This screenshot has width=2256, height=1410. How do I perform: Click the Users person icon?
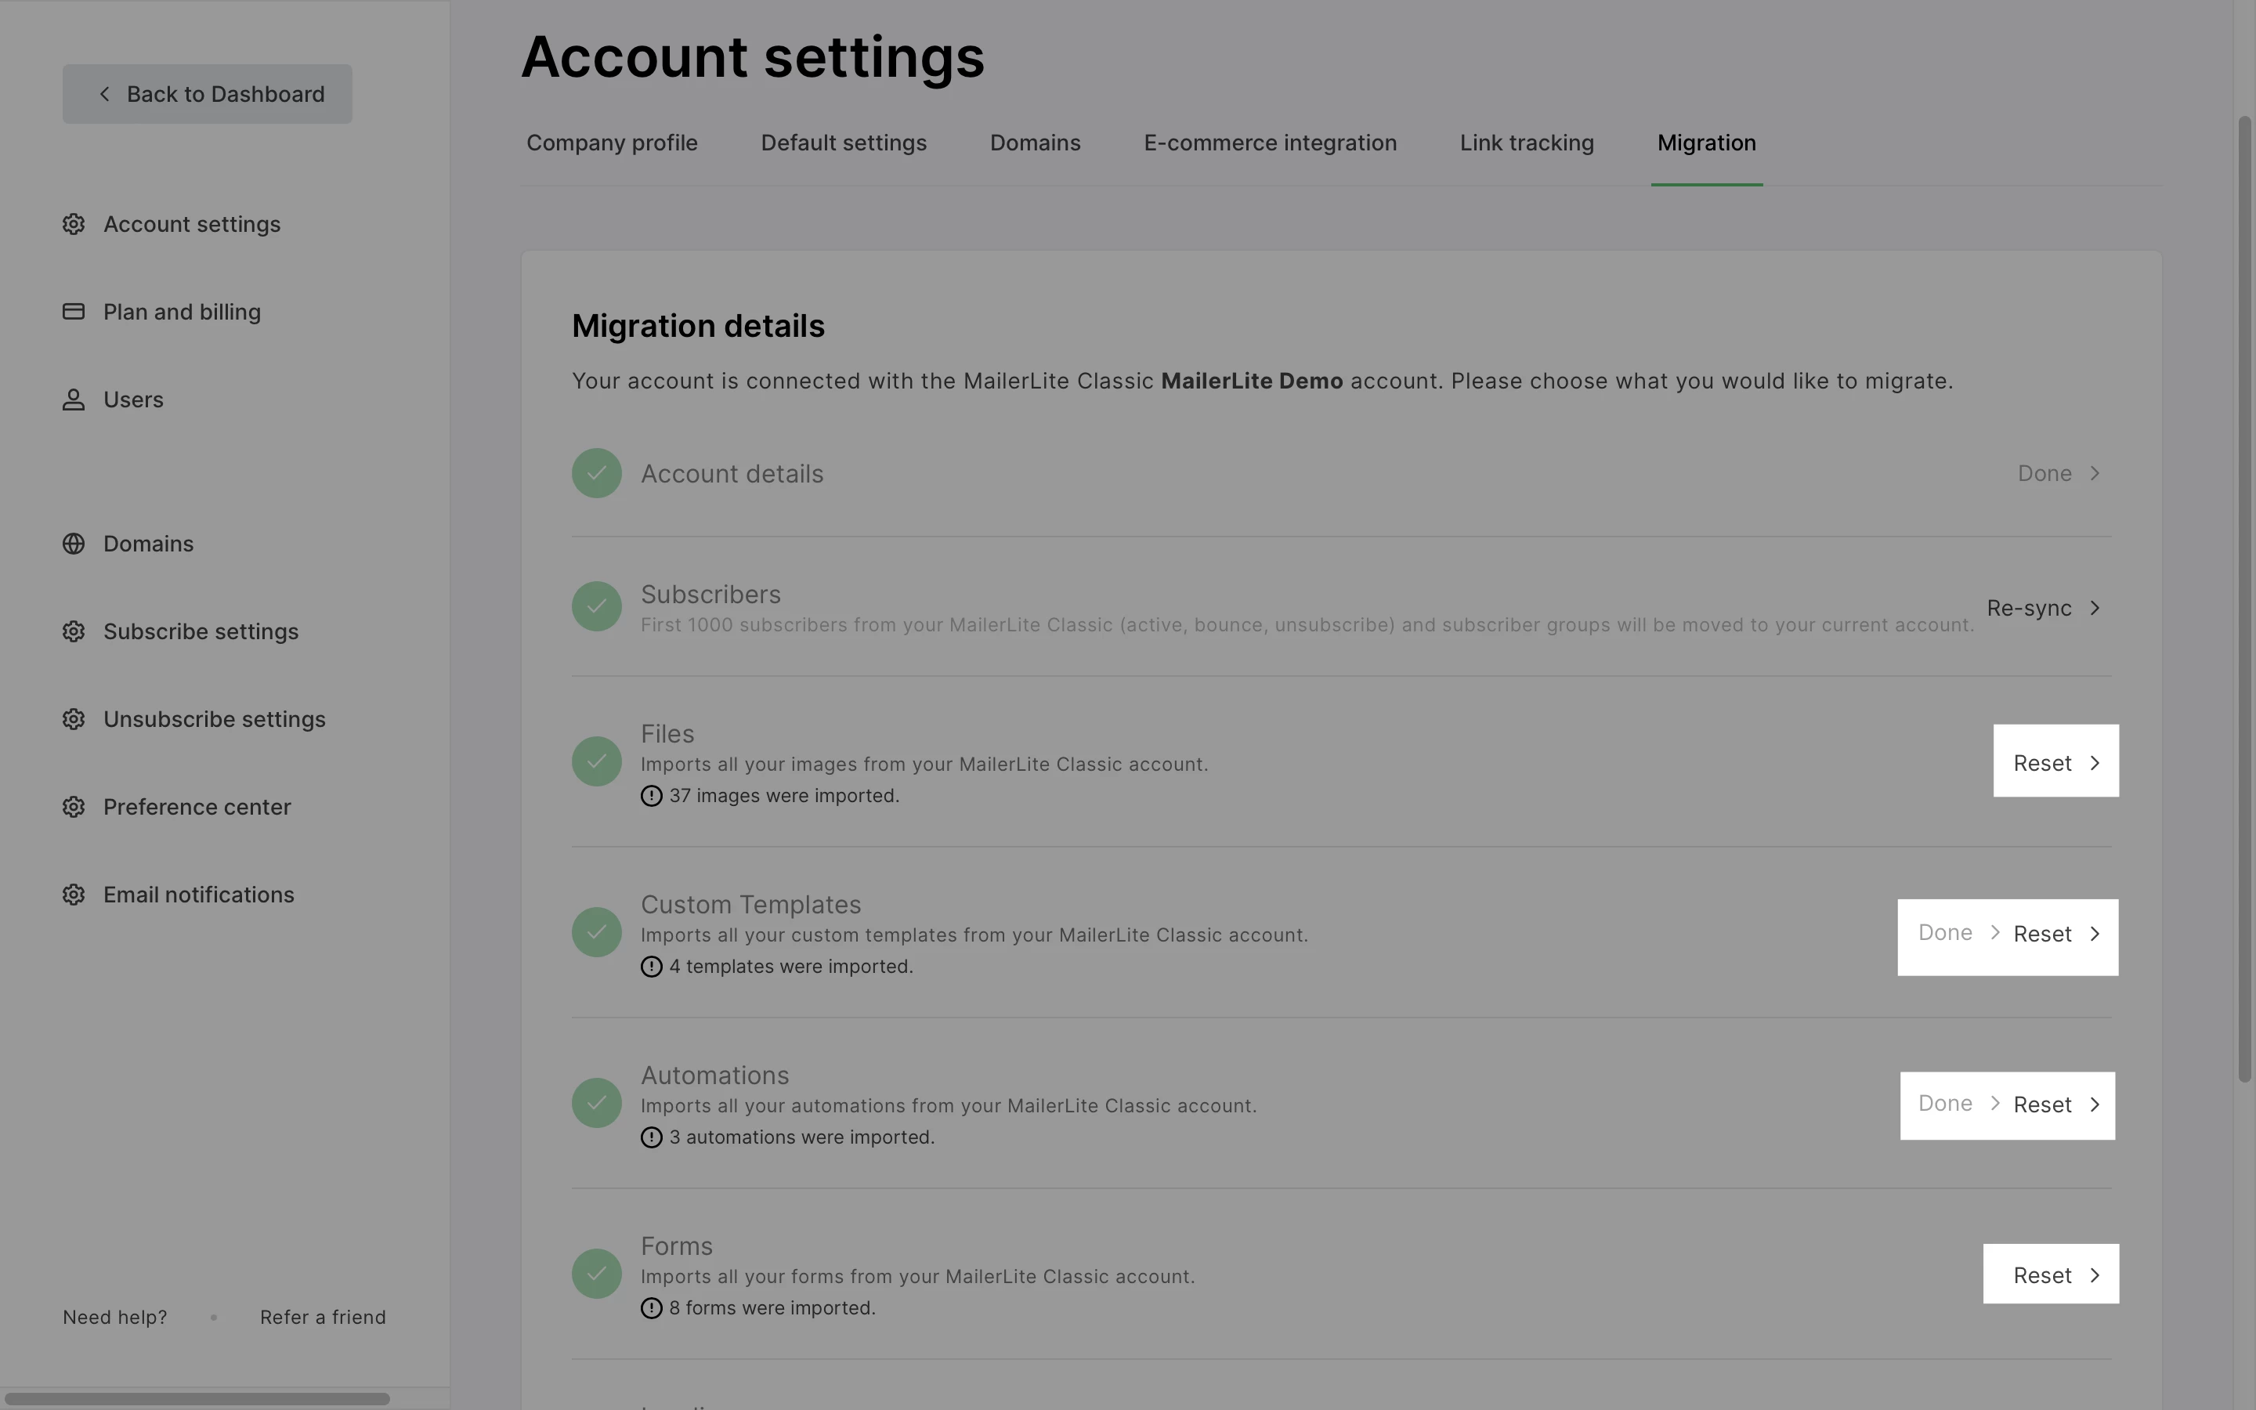74,400
